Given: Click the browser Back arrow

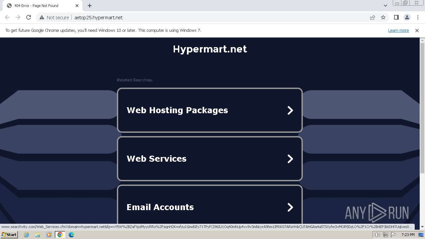Looking at the screenshot, I should [x=7, y=18].
